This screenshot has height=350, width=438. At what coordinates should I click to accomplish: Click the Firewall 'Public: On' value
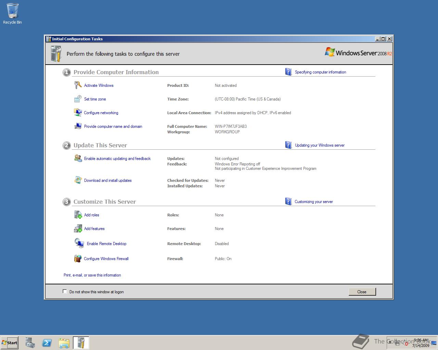pyautogui.click(x=223, y=259)
